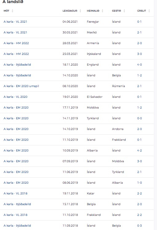Open the 4-0 result against England
The height and width of the screenshot is (230, 157).
click(x=139, y=65)
